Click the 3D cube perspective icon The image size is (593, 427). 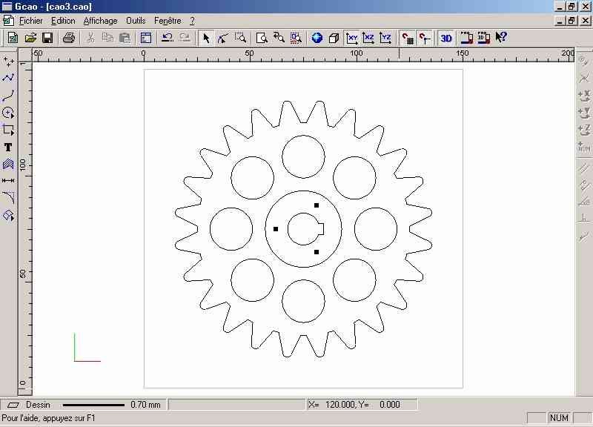[x=334, y=38]
